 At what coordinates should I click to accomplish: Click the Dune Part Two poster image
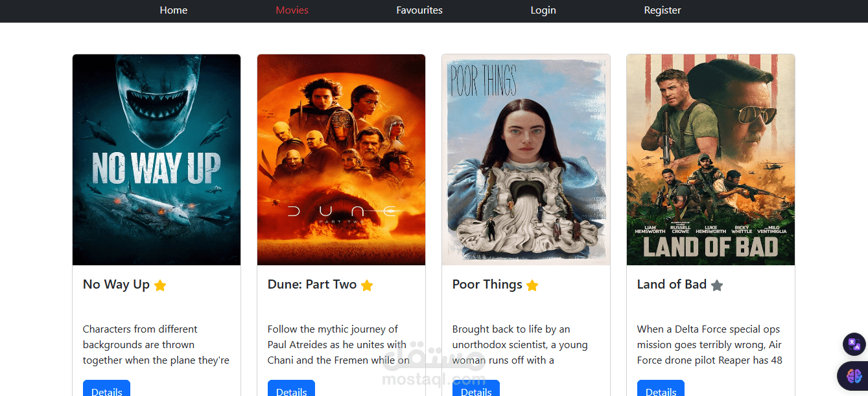pyautogui.click(x=341, y=160)
